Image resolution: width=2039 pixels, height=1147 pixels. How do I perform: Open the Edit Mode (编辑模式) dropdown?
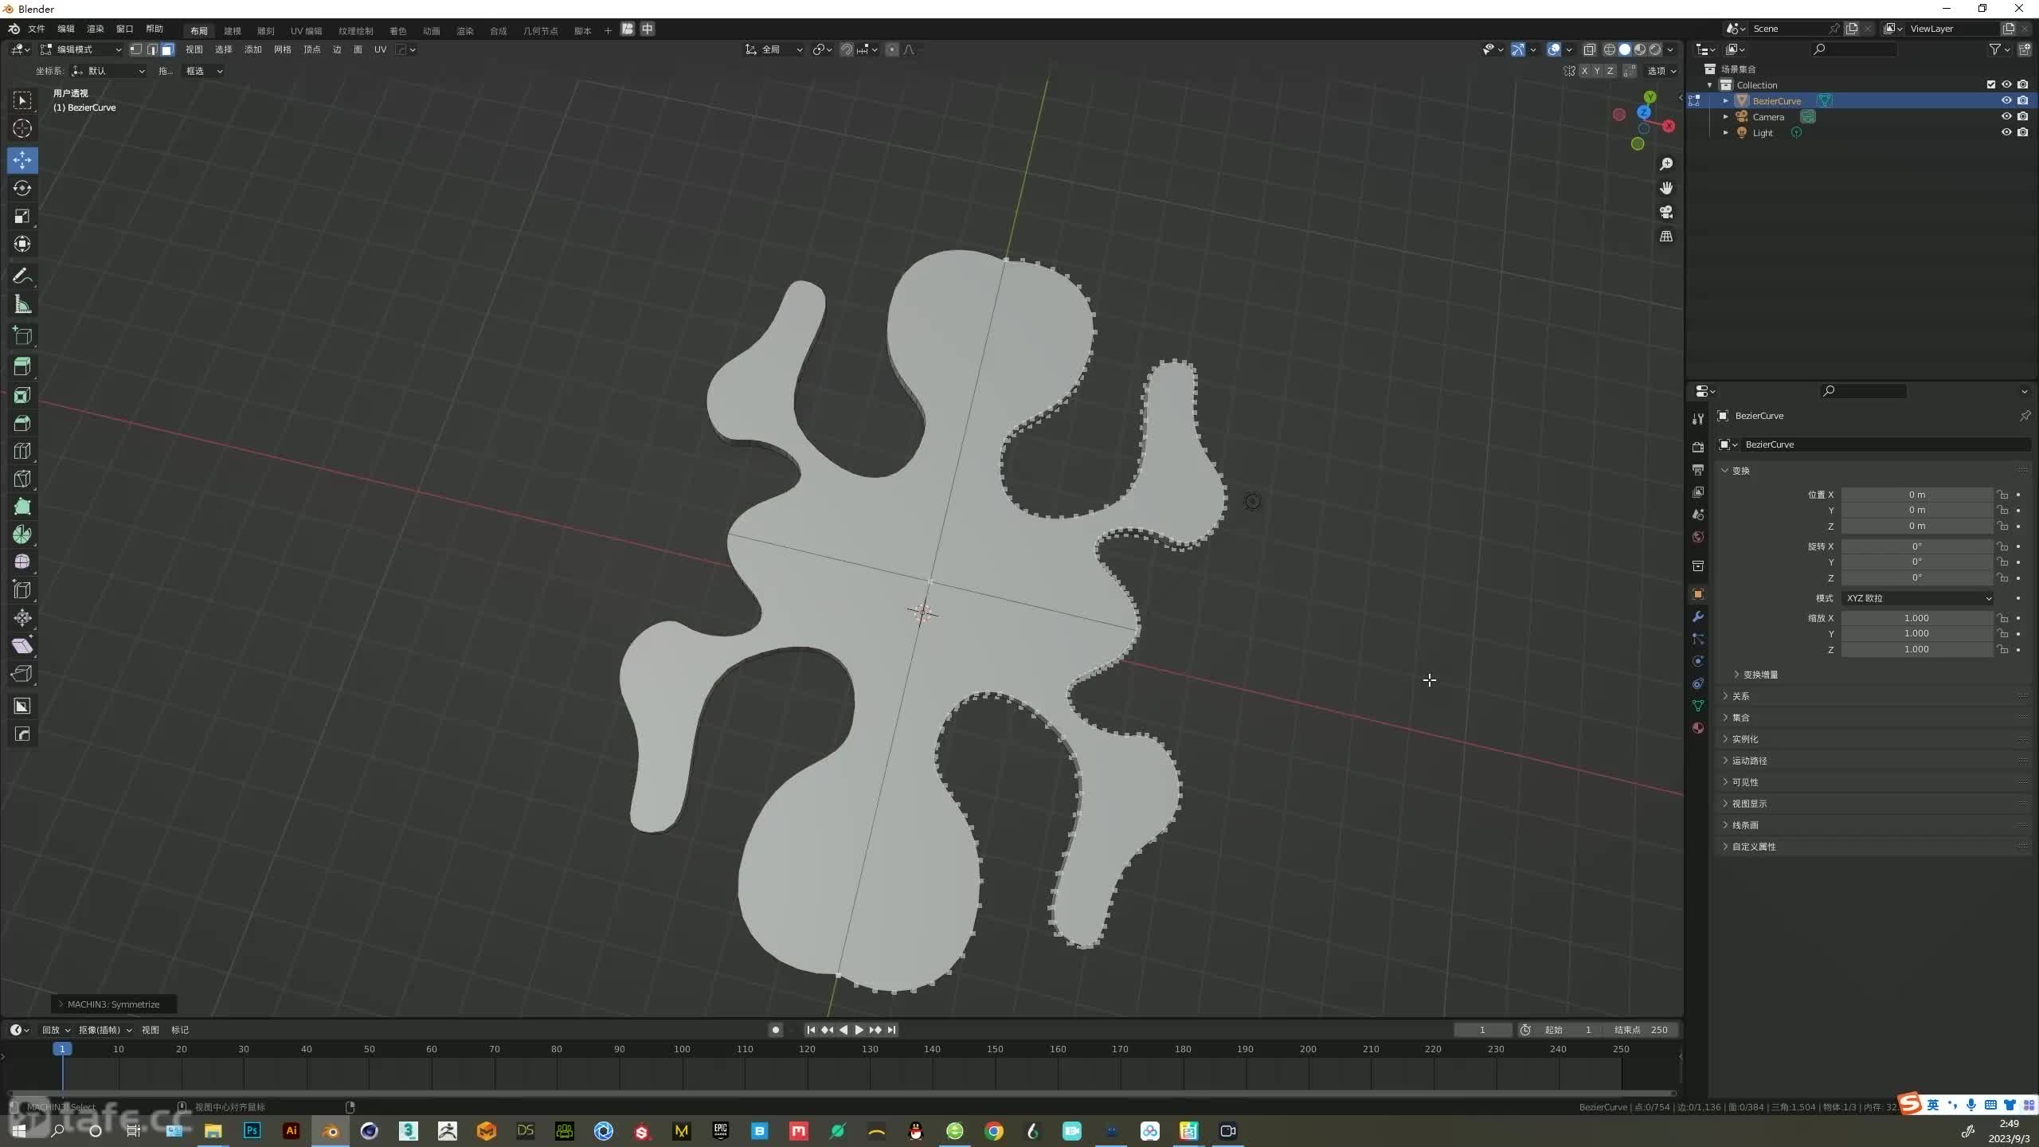82,49
